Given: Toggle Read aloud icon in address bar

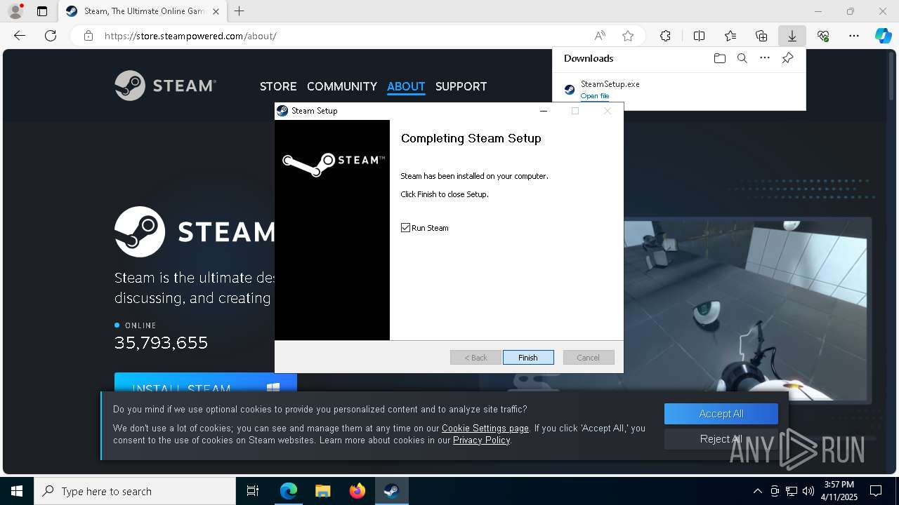Looking at the screenshot, I should pos(600,36).
